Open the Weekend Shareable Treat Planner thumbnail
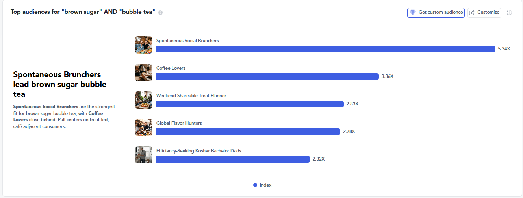 click(144, 100)
